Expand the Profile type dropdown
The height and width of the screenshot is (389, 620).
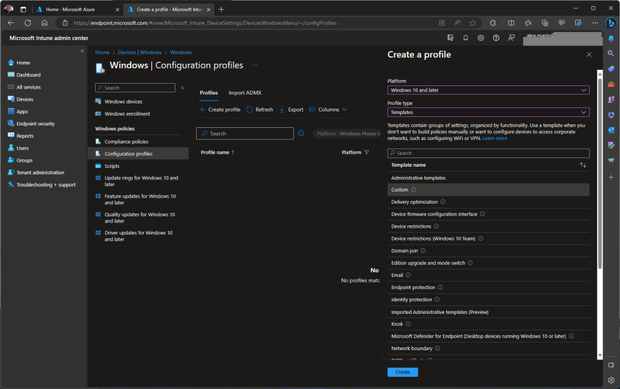tap(488, 112)
